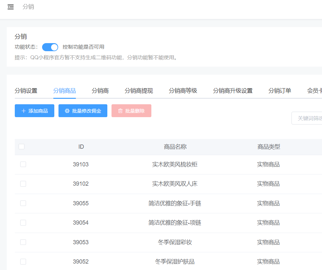Click the 控制功能是否可用 label

(83, 47)
